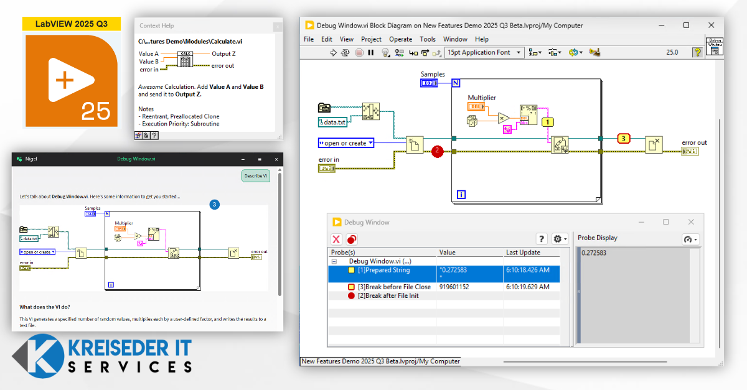
Task: Open the View menu
Action: (347, 39)
